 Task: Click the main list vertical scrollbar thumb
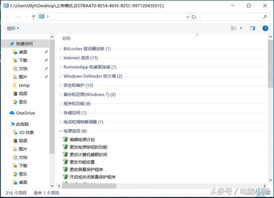(x=270, y=63)
